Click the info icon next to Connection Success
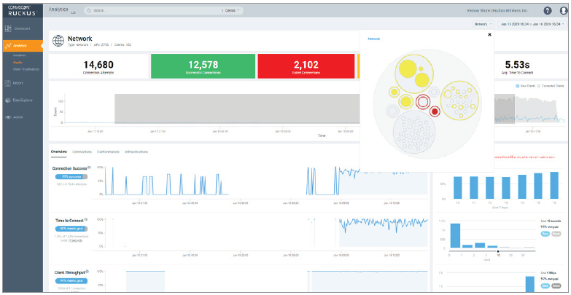The image size is (571, 295). click(89, 168)
